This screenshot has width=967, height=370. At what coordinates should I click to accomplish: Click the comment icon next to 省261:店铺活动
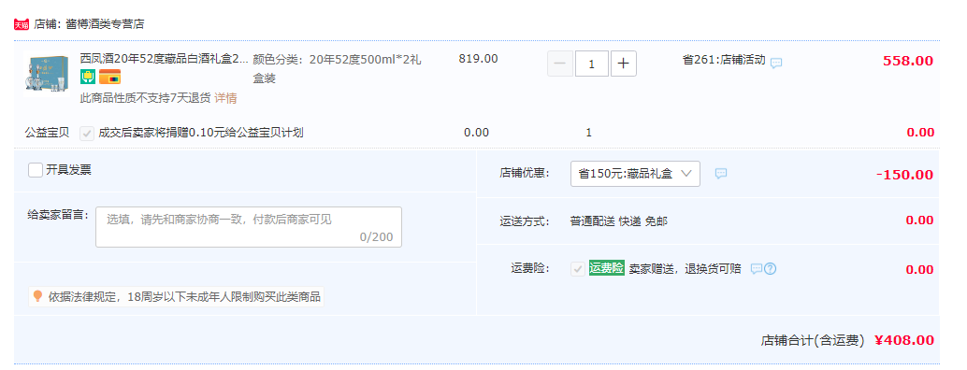[x=776, y=63]
